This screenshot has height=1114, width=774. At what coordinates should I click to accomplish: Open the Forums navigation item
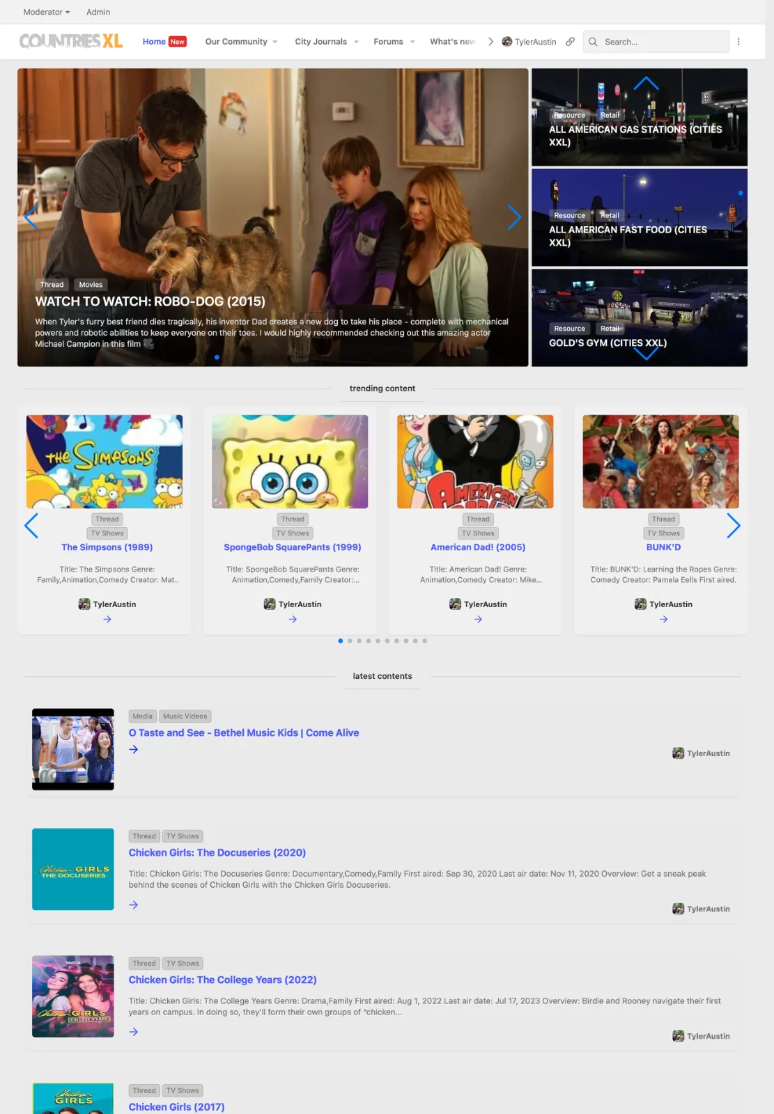(388, 42)
